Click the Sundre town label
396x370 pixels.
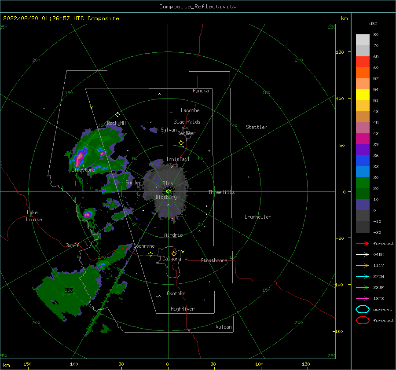point(133,182)
